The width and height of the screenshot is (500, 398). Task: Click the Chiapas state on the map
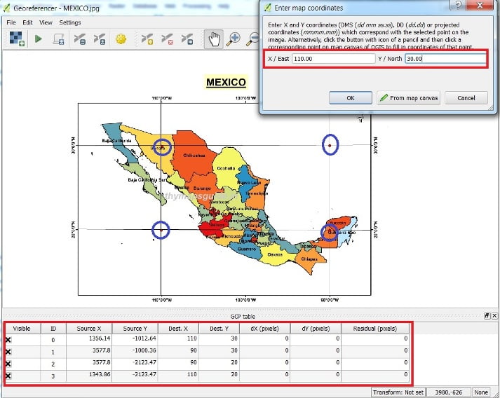point(309,259)
